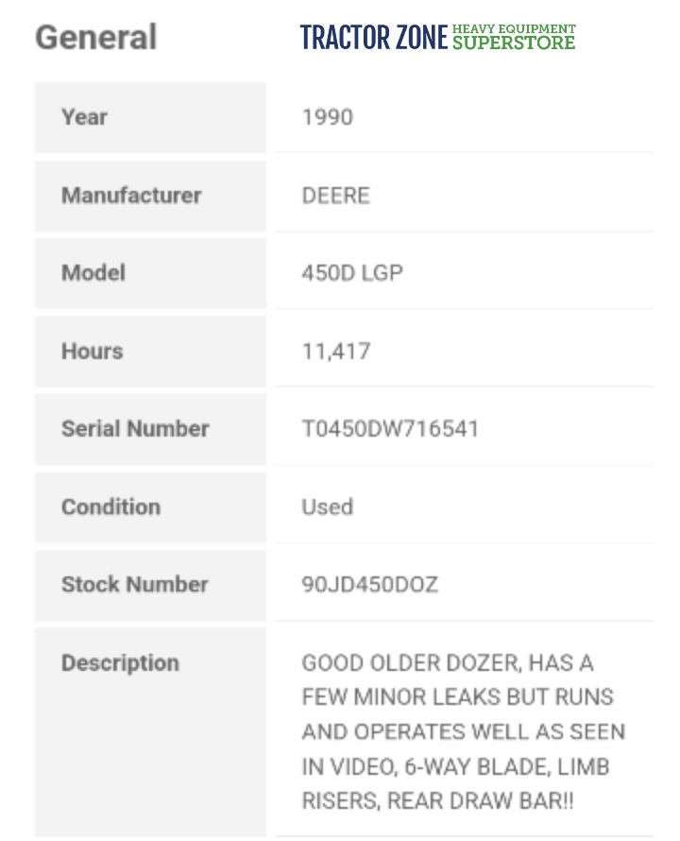This screenshot has width=680, height=841.
Task: Select stock number 90JD450DOZ
Action: click(369, 585)
